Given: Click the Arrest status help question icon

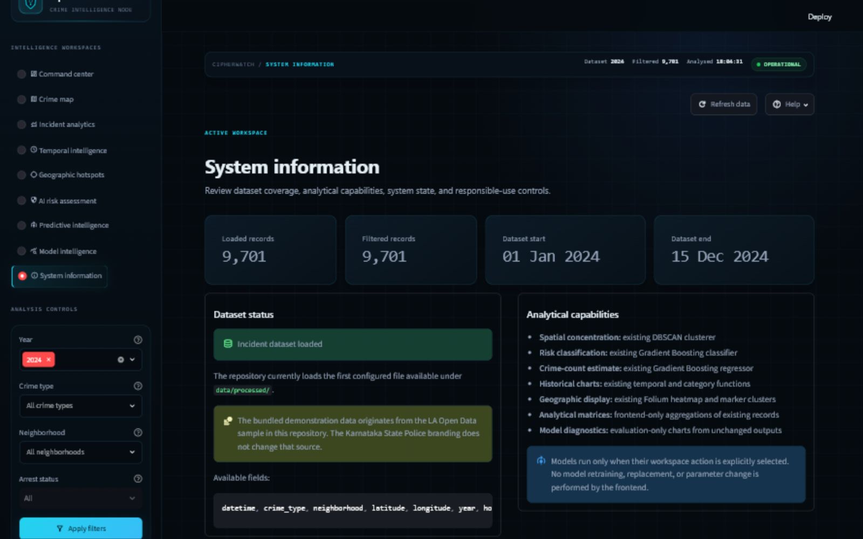Looking at the screenshot, I should click(x=138, y=479).
